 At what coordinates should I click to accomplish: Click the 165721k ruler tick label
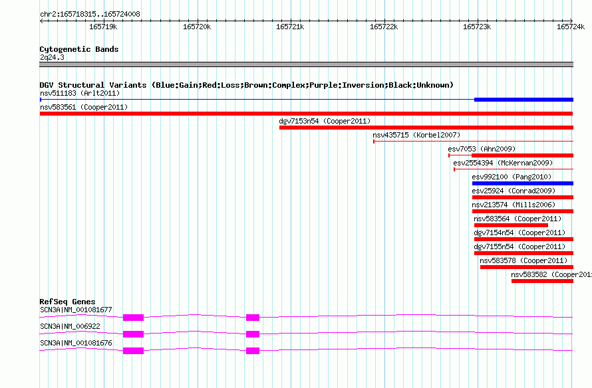coord(290,27)
